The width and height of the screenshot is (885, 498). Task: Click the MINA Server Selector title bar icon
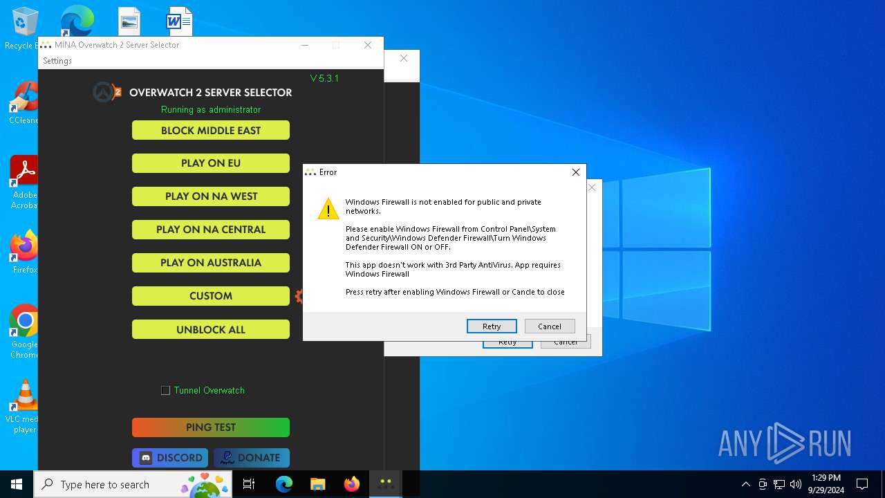(46, 45)
